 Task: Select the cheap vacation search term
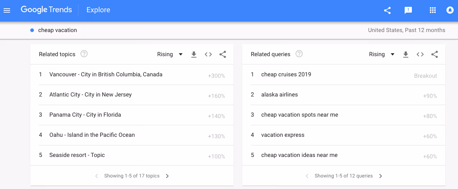(58, 30)
